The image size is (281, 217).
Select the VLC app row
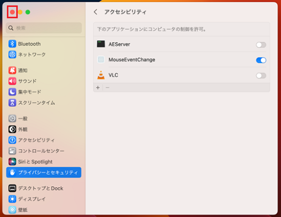point(182,75)
